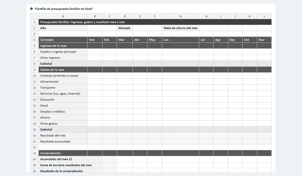This screenshot has width=302, height=176.
Task: Select column L header
Action: [264, 16]
